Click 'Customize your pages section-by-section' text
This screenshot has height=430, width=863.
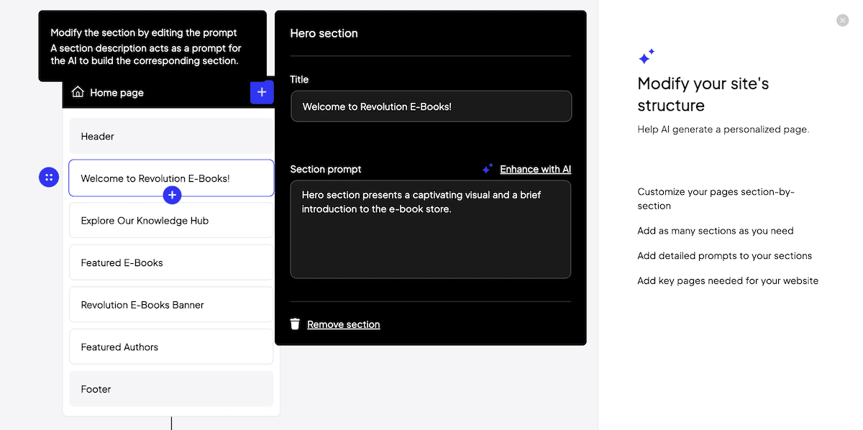pos(716,198)
